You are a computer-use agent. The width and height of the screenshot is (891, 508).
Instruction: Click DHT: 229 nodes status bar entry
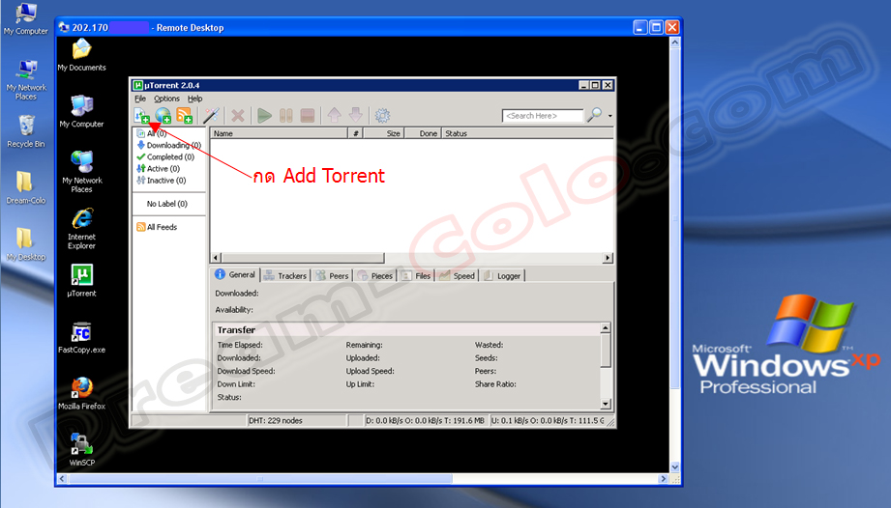[297, 421]
